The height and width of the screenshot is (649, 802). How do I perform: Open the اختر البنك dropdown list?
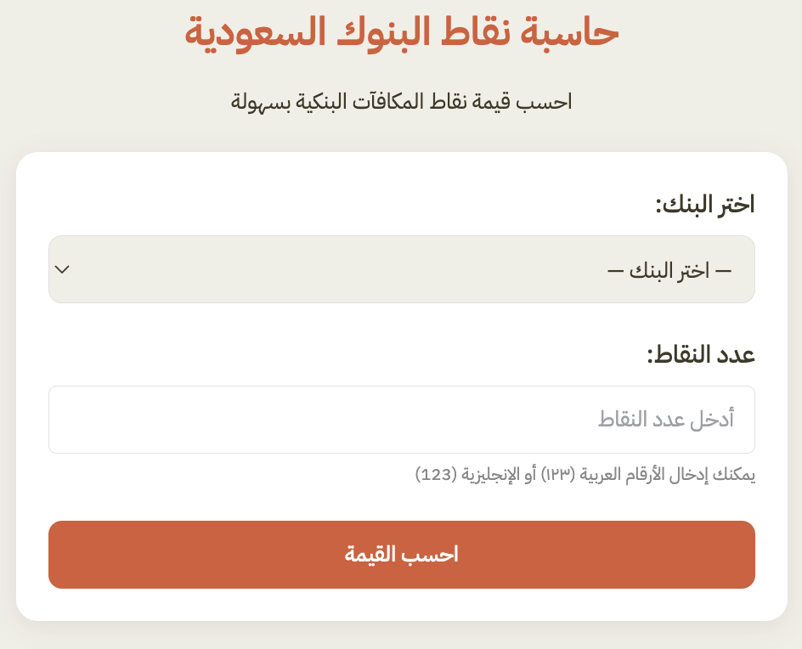[401, 269]
